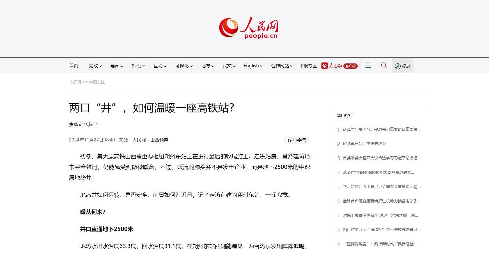Open the hamburger menu icon
The width and height of the screenshot is (489, 254).
368,65
